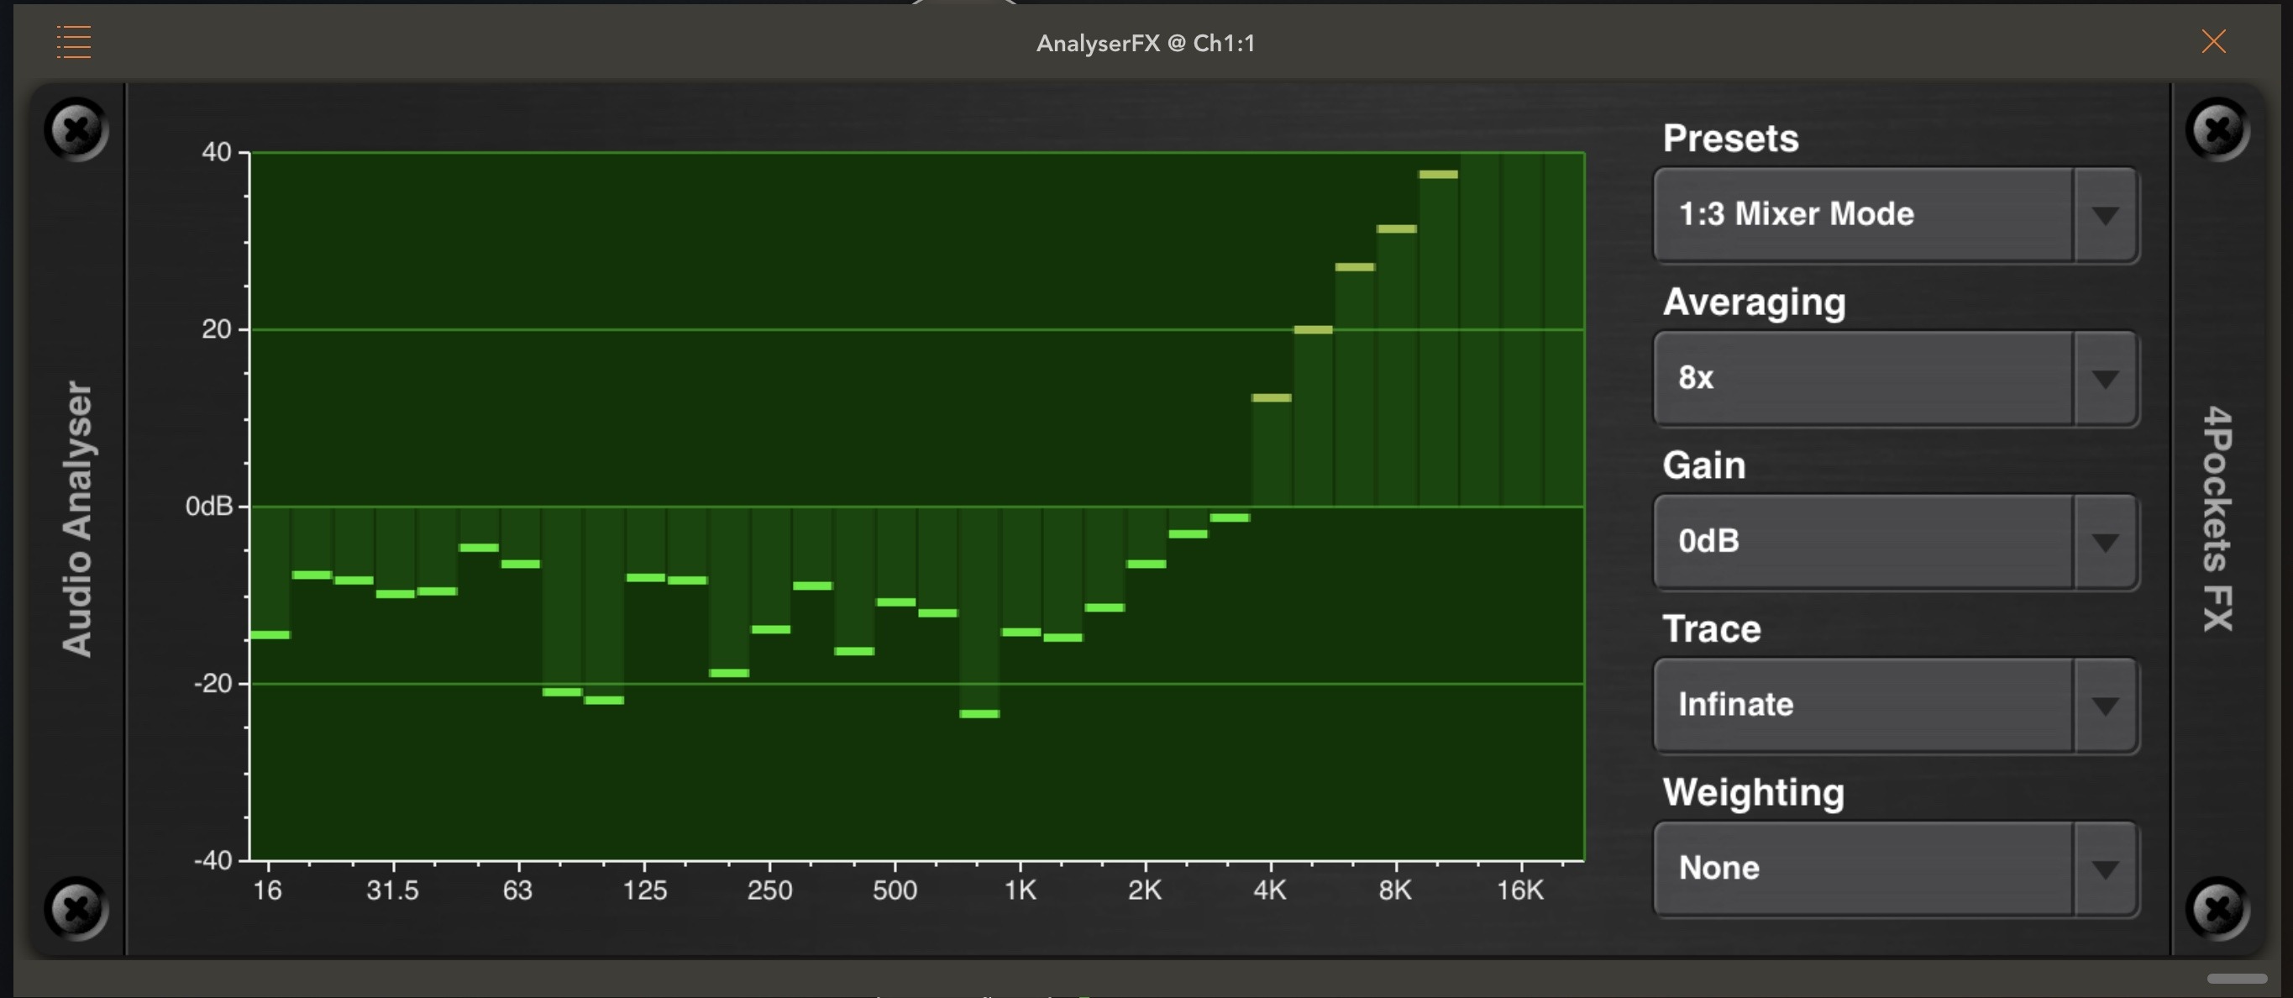Click the bottom-left panel screw icon
This screenshot has height=998, width=2293.
coord(76,909)
